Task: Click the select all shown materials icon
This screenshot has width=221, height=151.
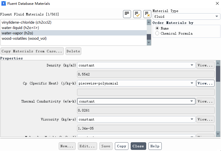Action: (x=137, y=14)
